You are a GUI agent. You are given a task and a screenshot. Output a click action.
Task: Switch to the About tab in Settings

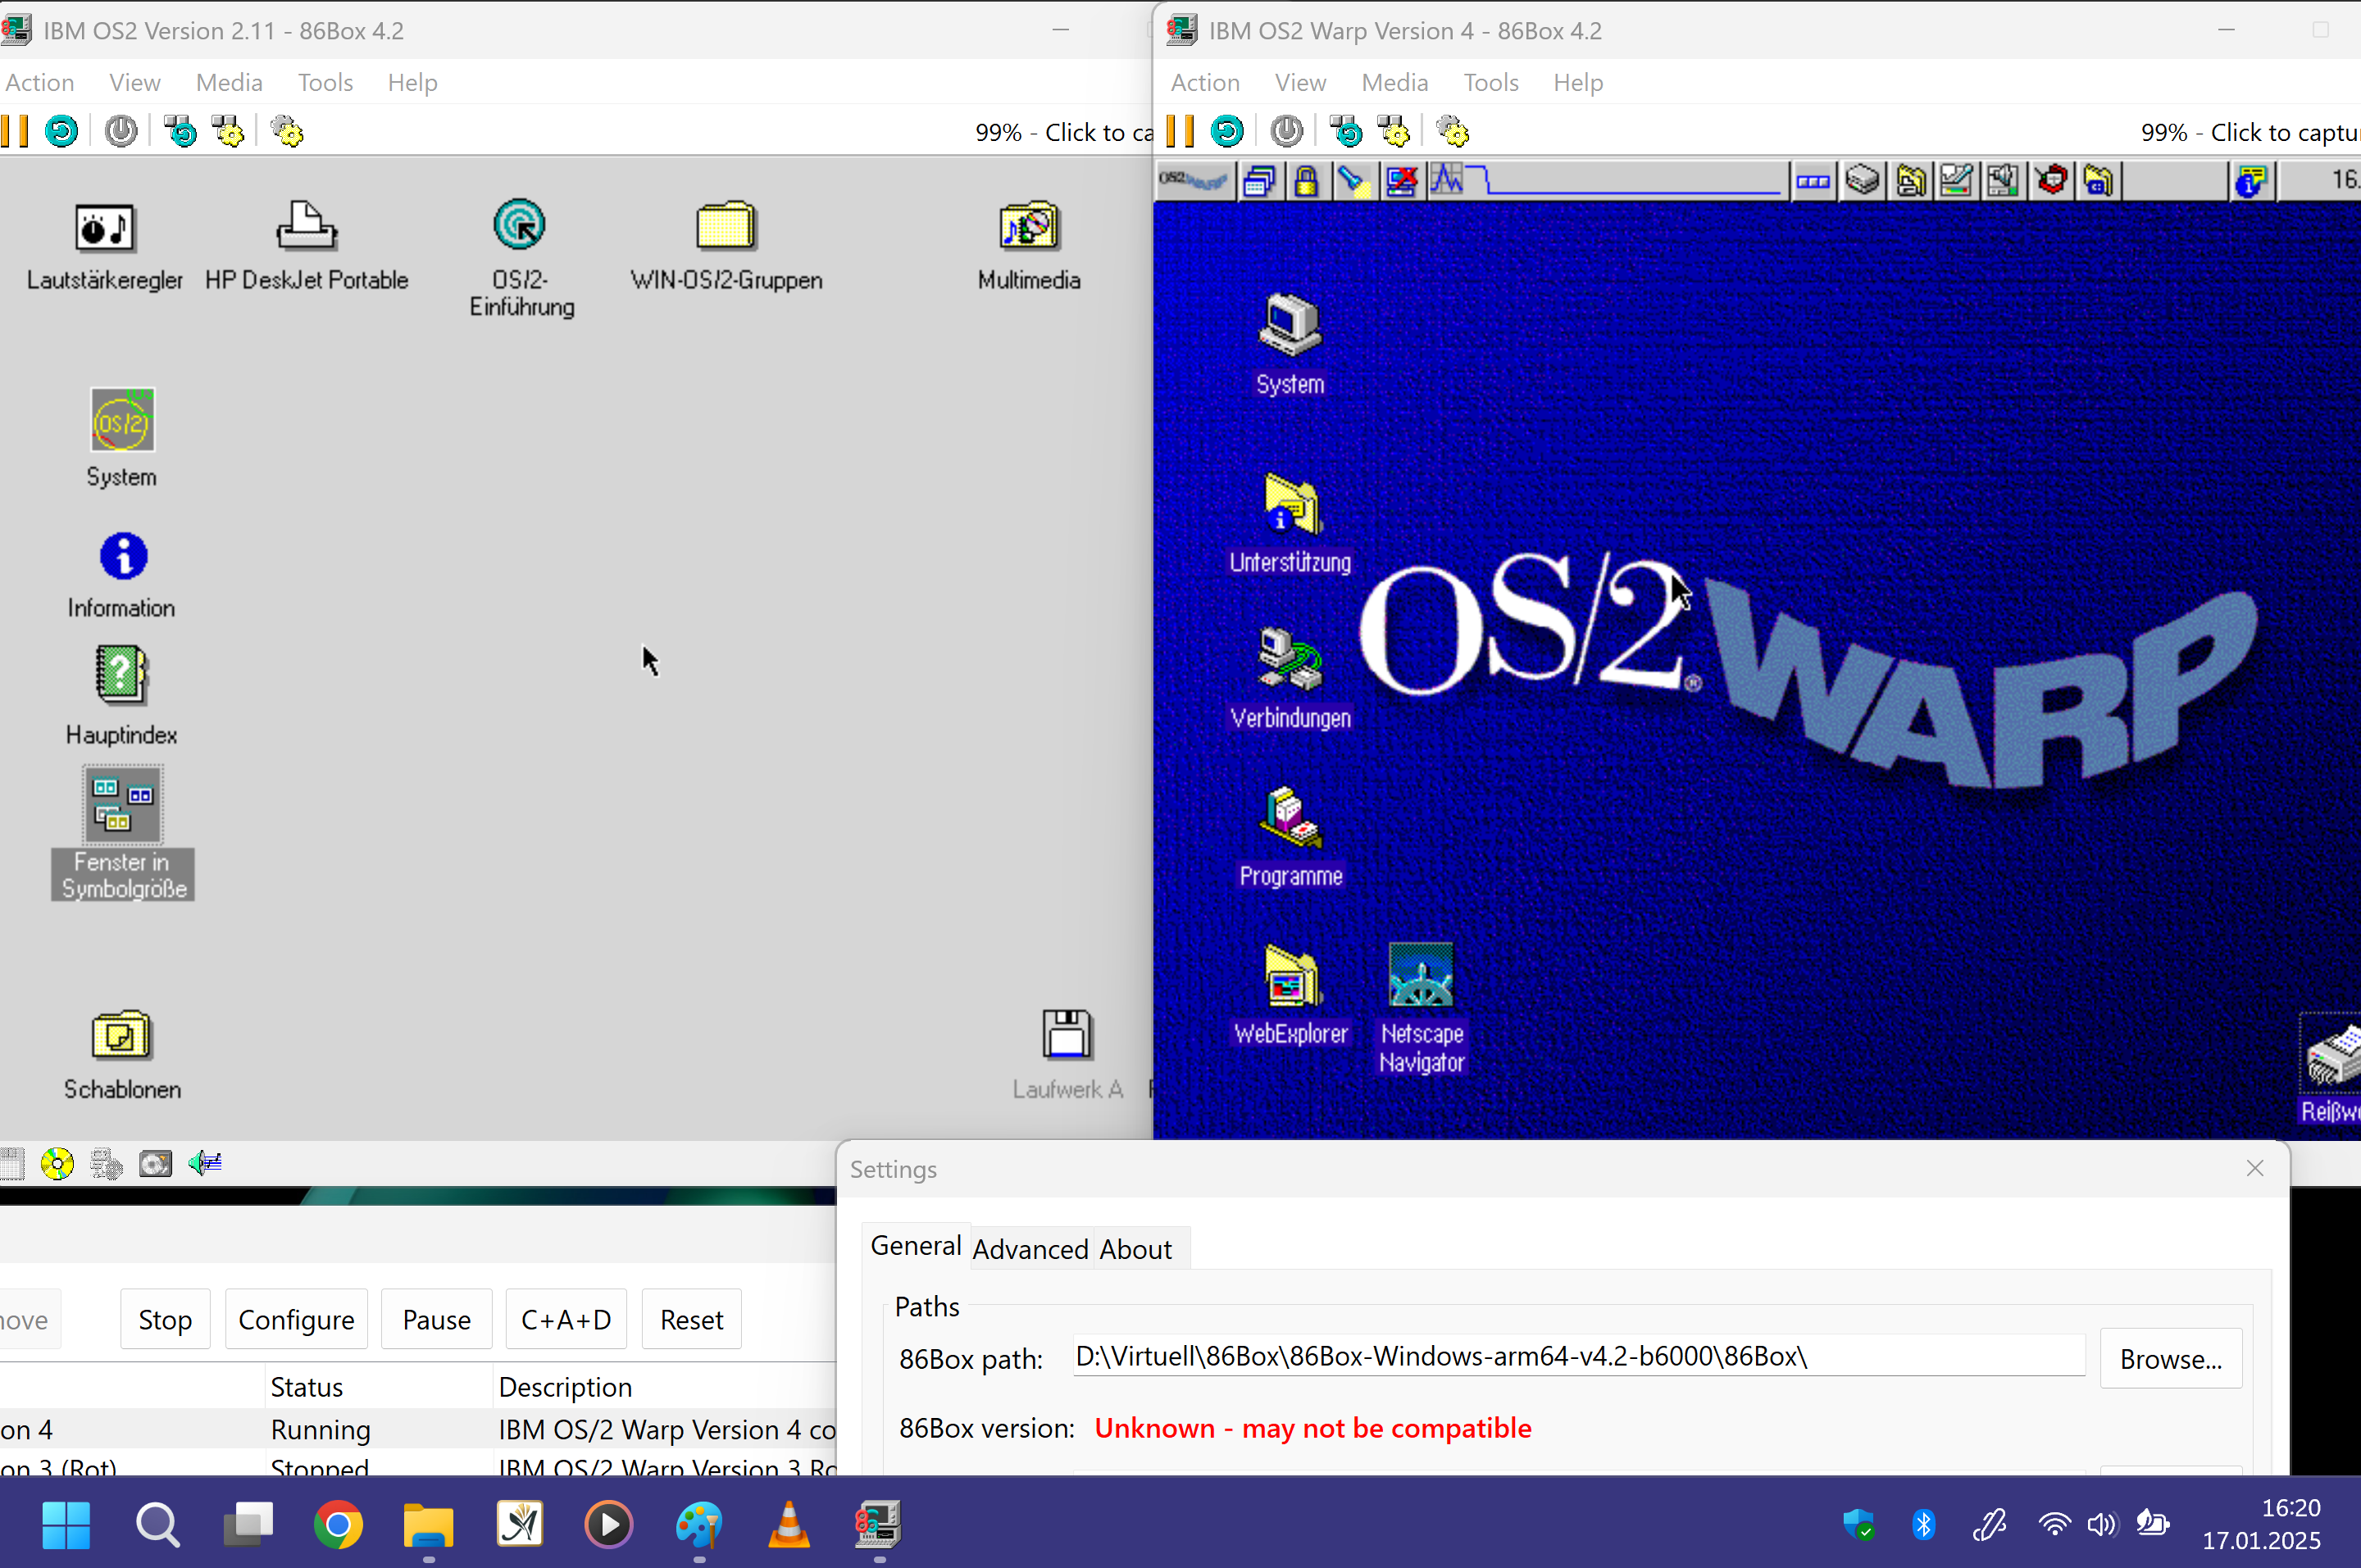pyautogui.click(x=1136, y=1249)
